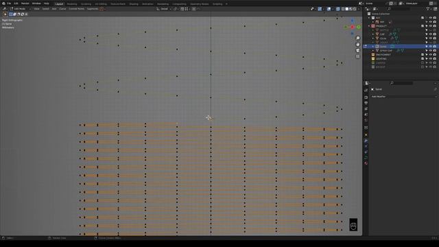Select the ENVIRONMENT collection in outliner

[383, 55]
